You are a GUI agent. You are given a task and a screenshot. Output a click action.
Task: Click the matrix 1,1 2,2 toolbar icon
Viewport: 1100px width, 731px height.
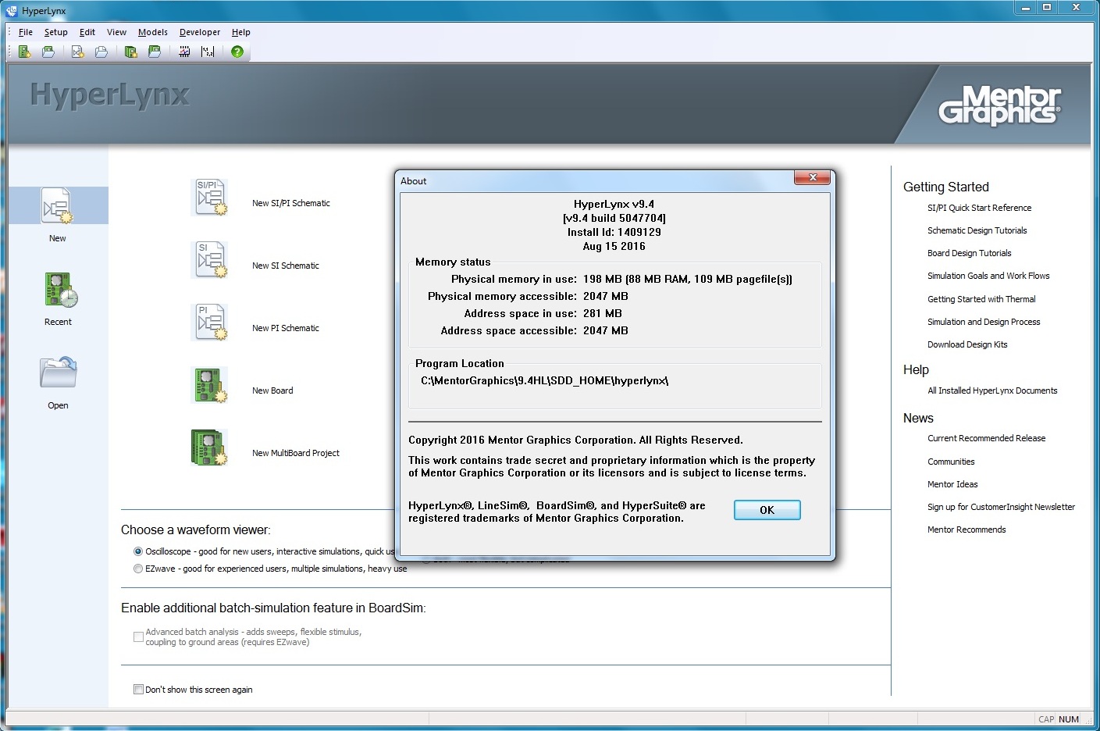pyautogui.click(x=208, y=52)
